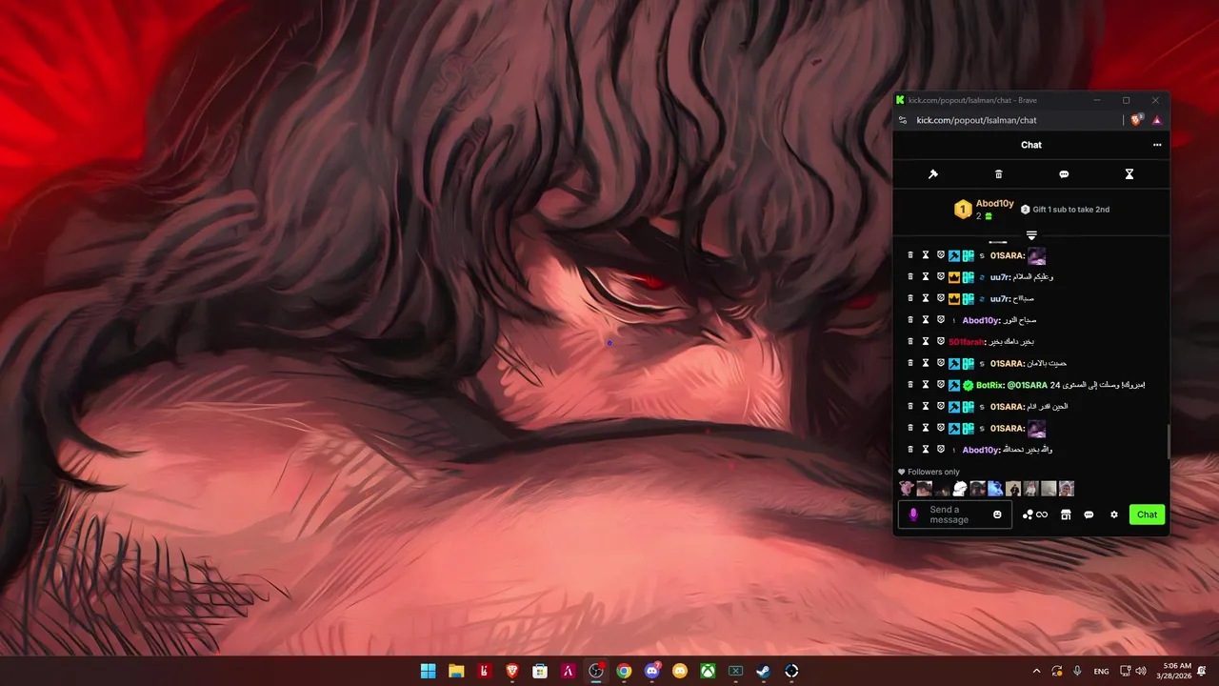Select the blue emote in emote row
The width and height of the screenshot is (1219, 686).
tap(995, 488)
